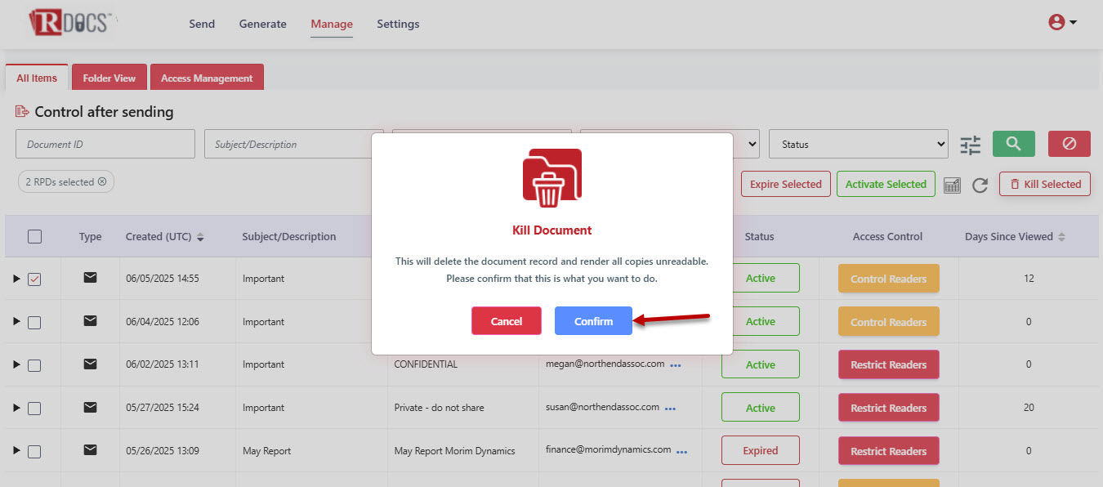Open the advanced filter sliders icon

coord(970,145)
